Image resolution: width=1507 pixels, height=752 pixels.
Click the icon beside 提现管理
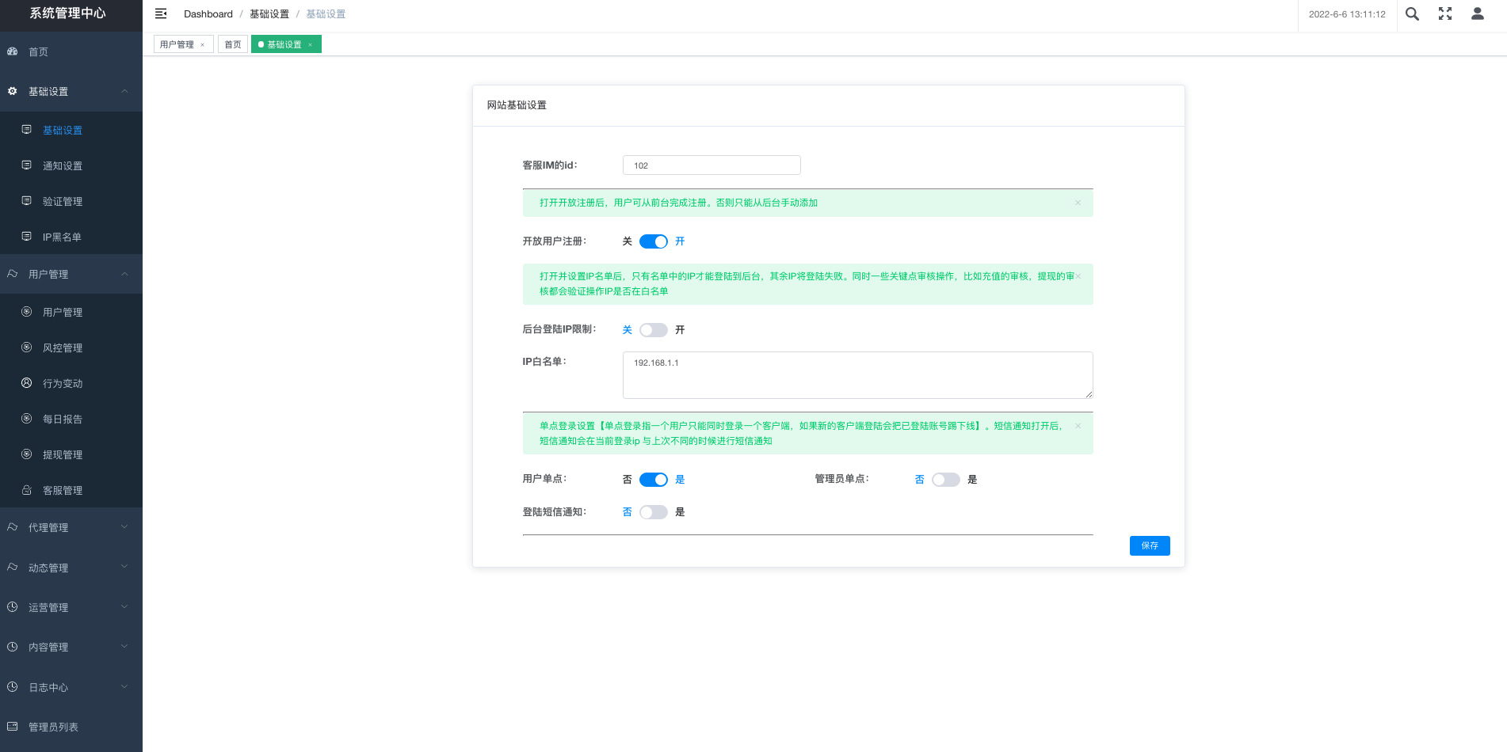[x=27, y=454]
